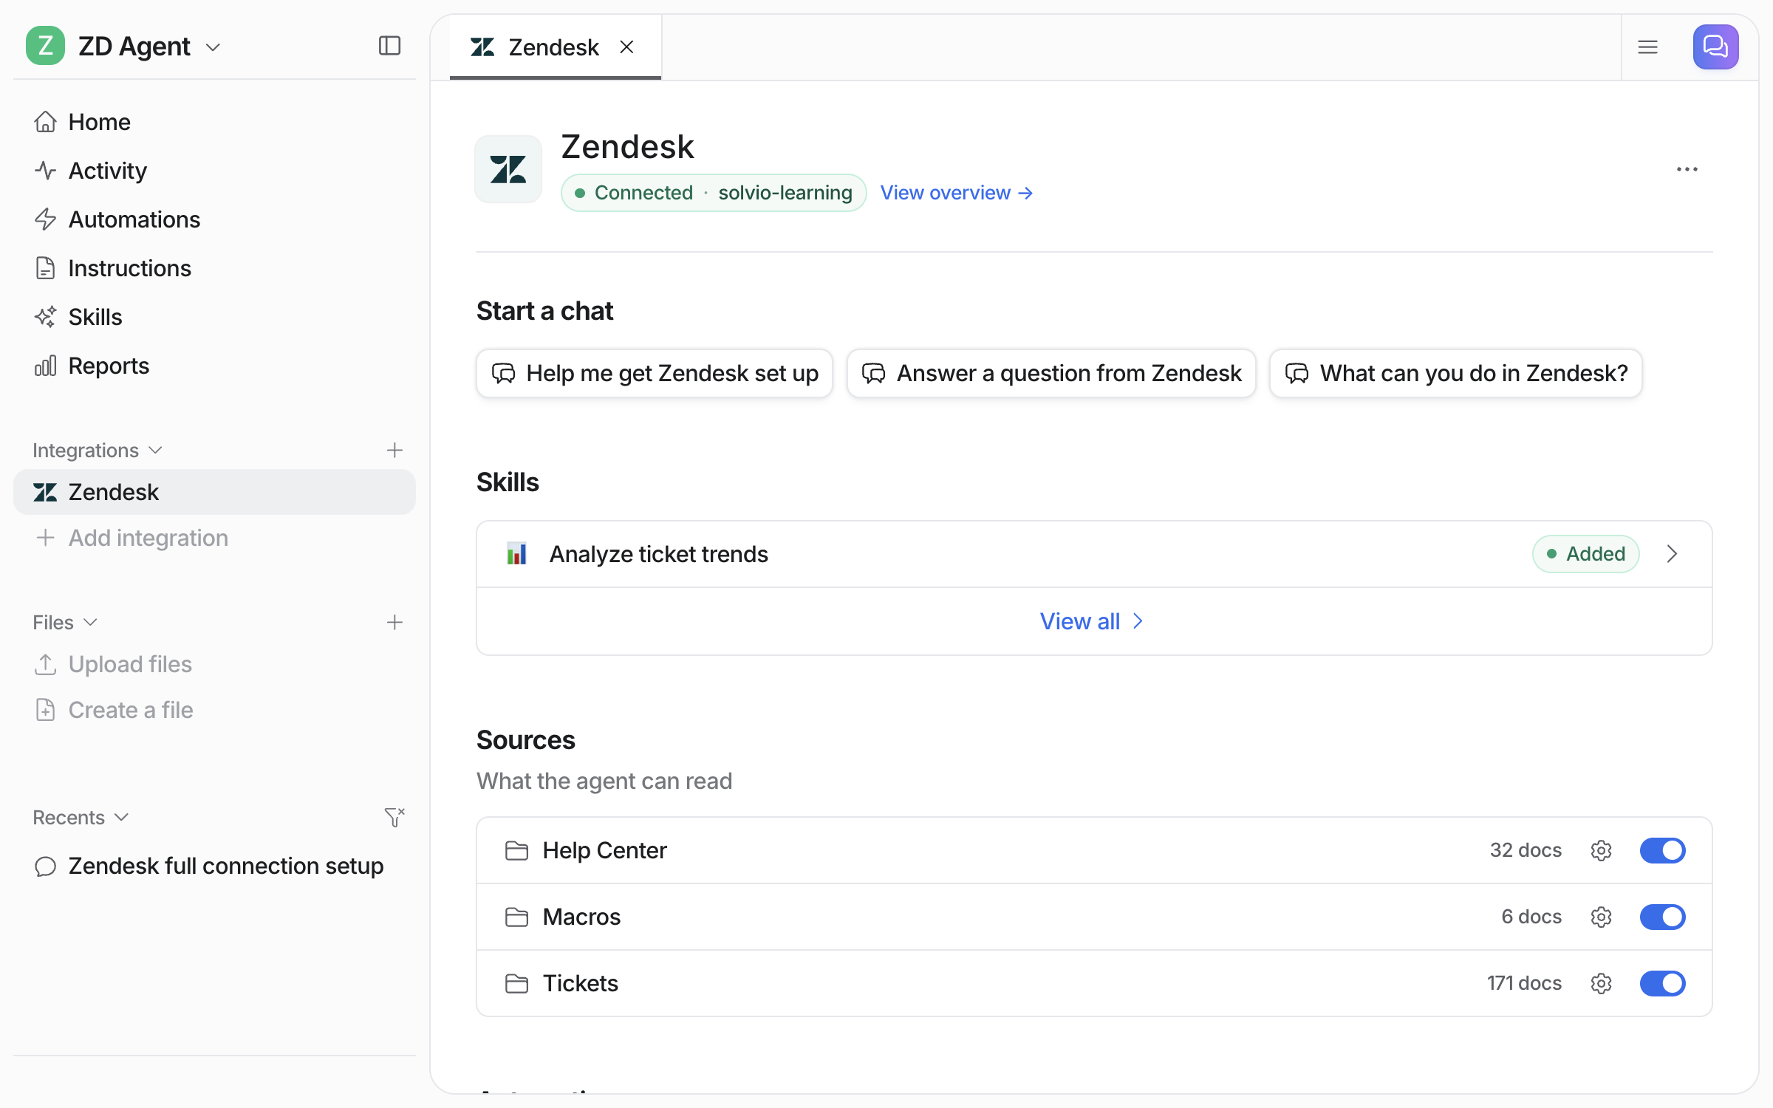The image size is (1773, 1108).
Task: Open the chat panel purple icon
Action: click(1715, 47)
